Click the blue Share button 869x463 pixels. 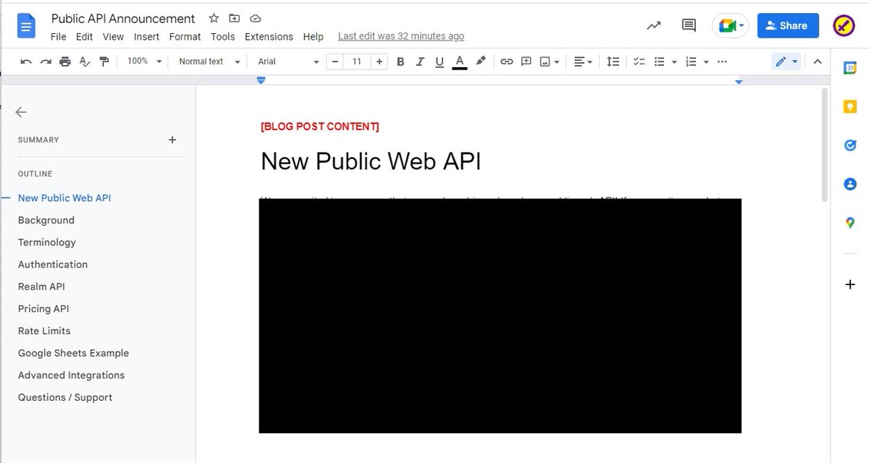coord(788,25)
